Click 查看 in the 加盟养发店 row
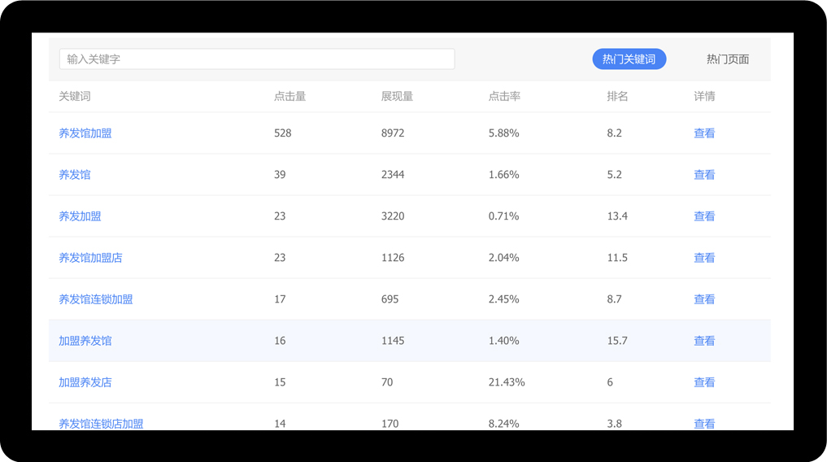This screenshot has width=827, height=462. [704, 382]
